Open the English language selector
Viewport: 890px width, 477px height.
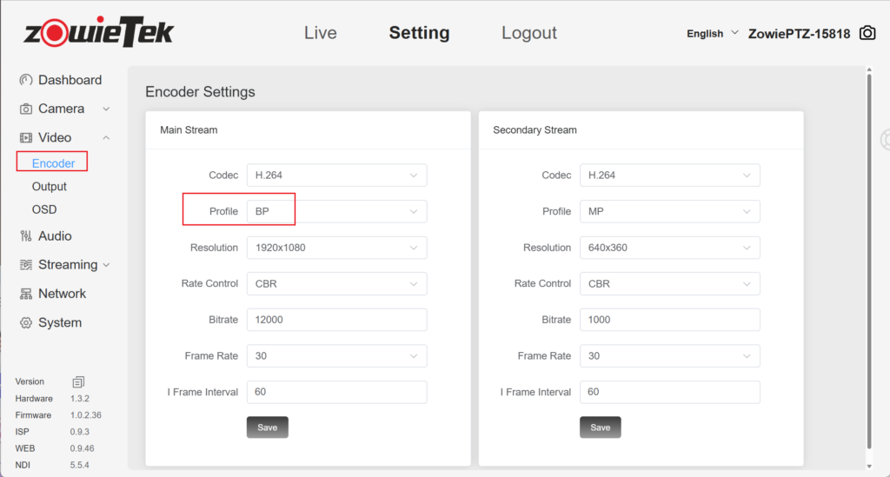(x=712, y=33)
